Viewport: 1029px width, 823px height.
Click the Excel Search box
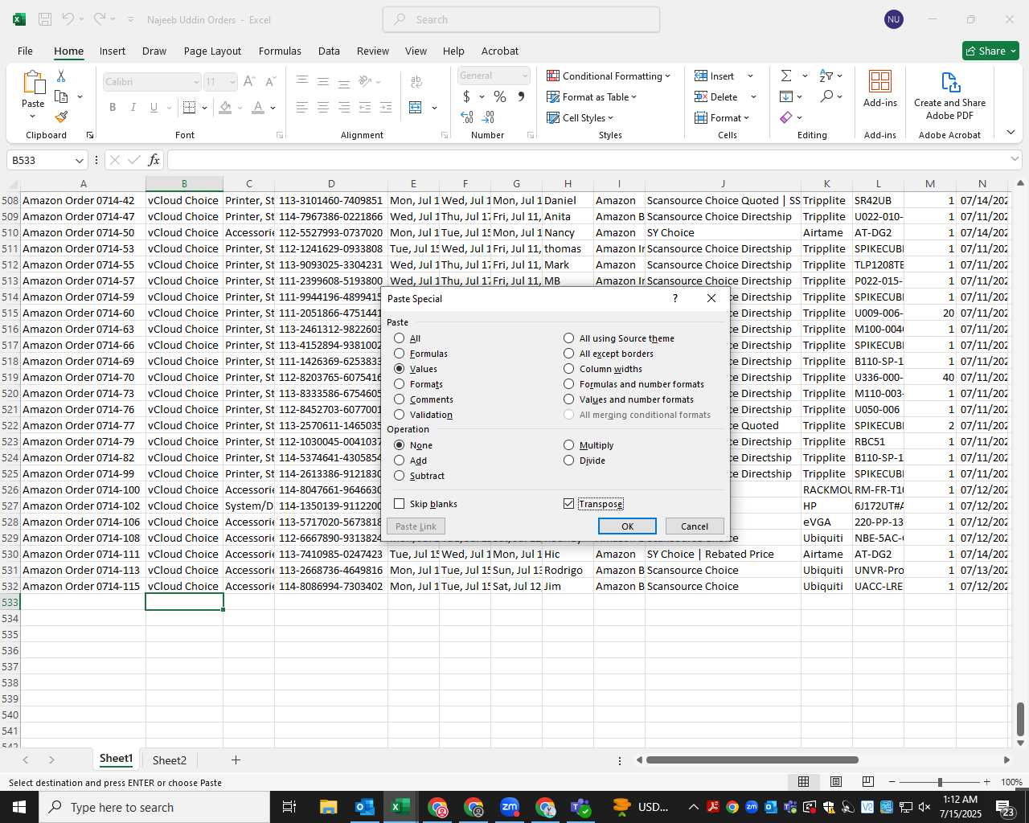pos(521,19)
